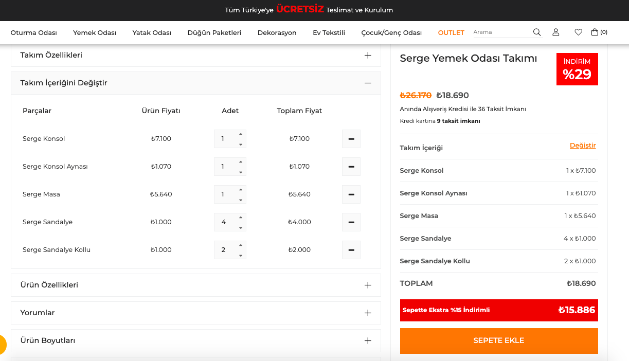629x361 pixels.
Task: Remove Serge Sandalye with minus button
Action: 351,222
